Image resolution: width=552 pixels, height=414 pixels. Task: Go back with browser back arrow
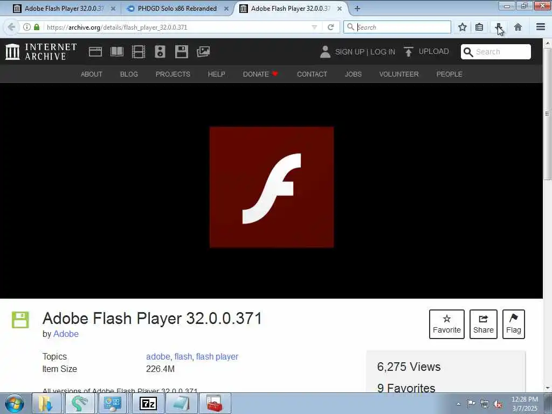pos(11,27)
